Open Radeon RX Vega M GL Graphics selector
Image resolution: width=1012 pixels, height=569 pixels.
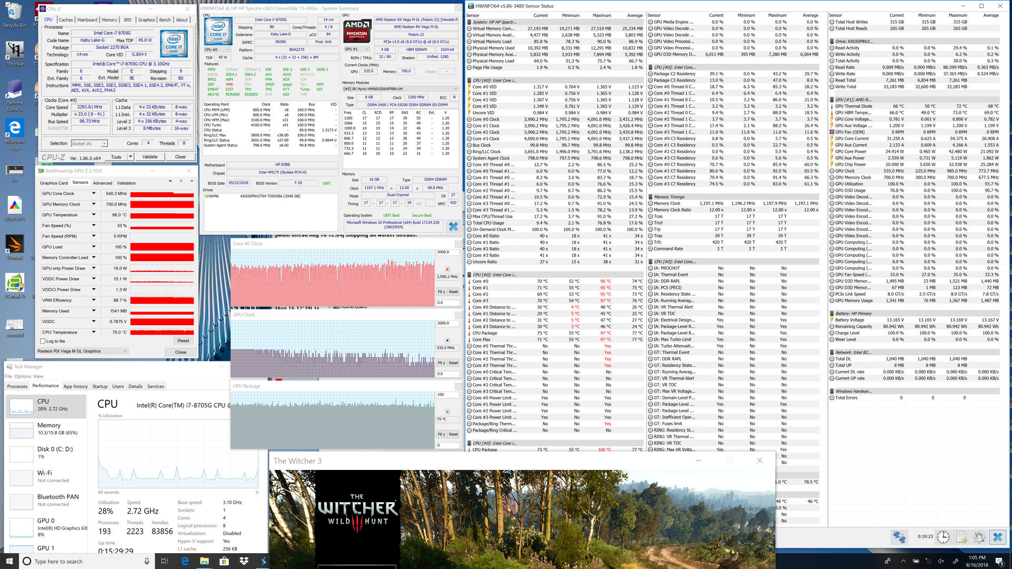point(82,351)
